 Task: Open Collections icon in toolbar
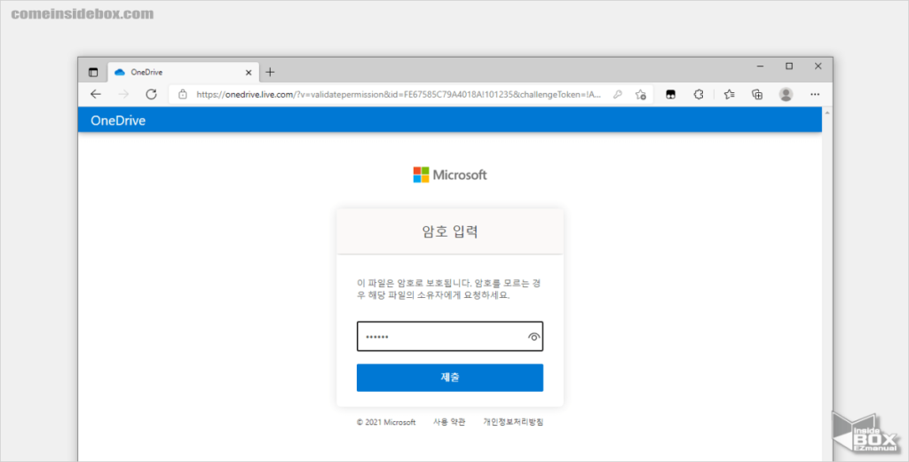pyautogui.click(x=757, y=94)
